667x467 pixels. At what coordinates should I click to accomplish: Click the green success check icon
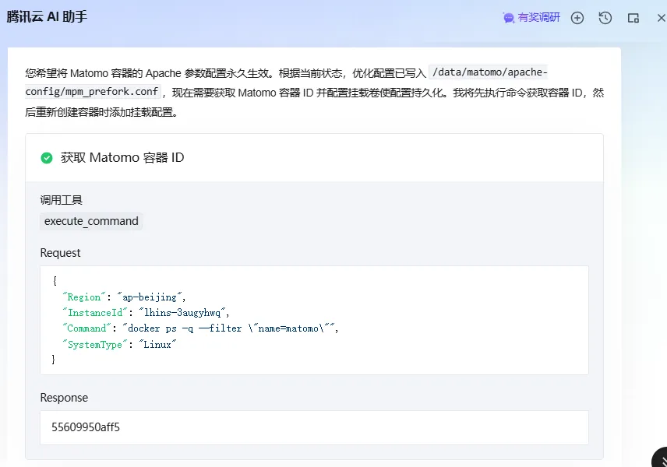(47, 158)
